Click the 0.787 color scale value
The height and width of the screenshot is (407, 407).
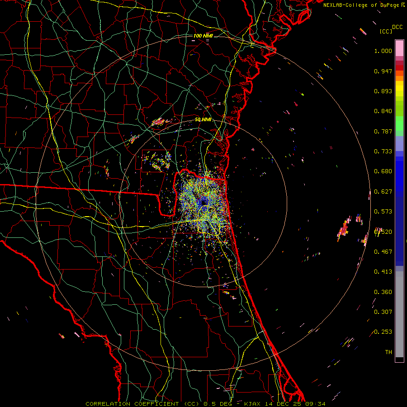click(x=383, y=131)
